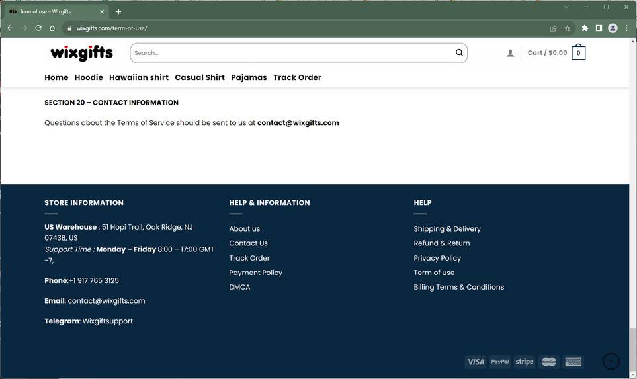Click the footer email contact@wixgifts.com
Viewport: 637px width, 379px height.
[106, 300]
